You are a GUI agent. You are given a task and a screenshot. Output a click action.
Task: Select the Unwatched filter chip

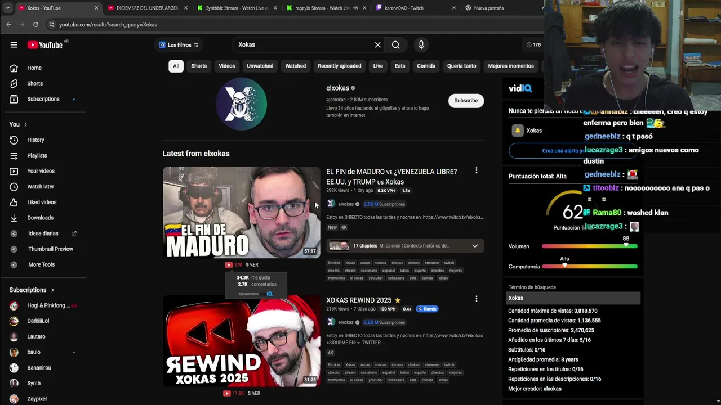pos(260,66)
